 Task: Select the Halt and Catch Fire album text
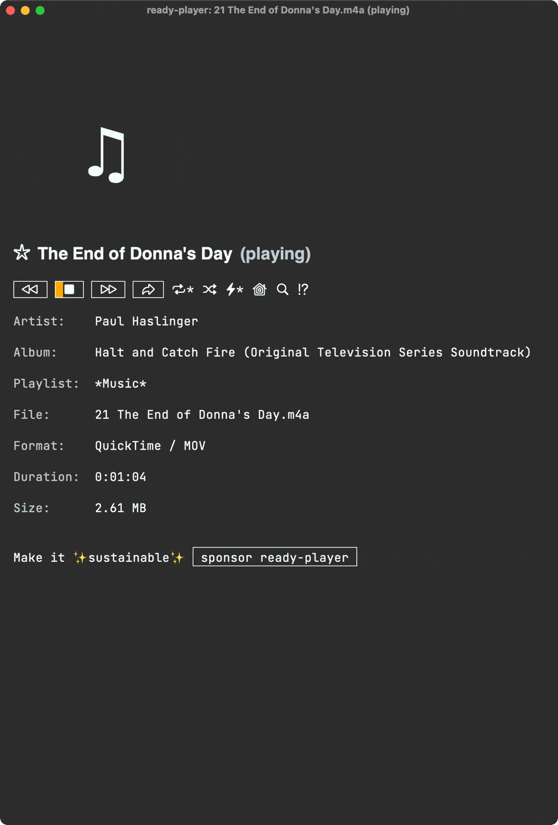point(312,353)
